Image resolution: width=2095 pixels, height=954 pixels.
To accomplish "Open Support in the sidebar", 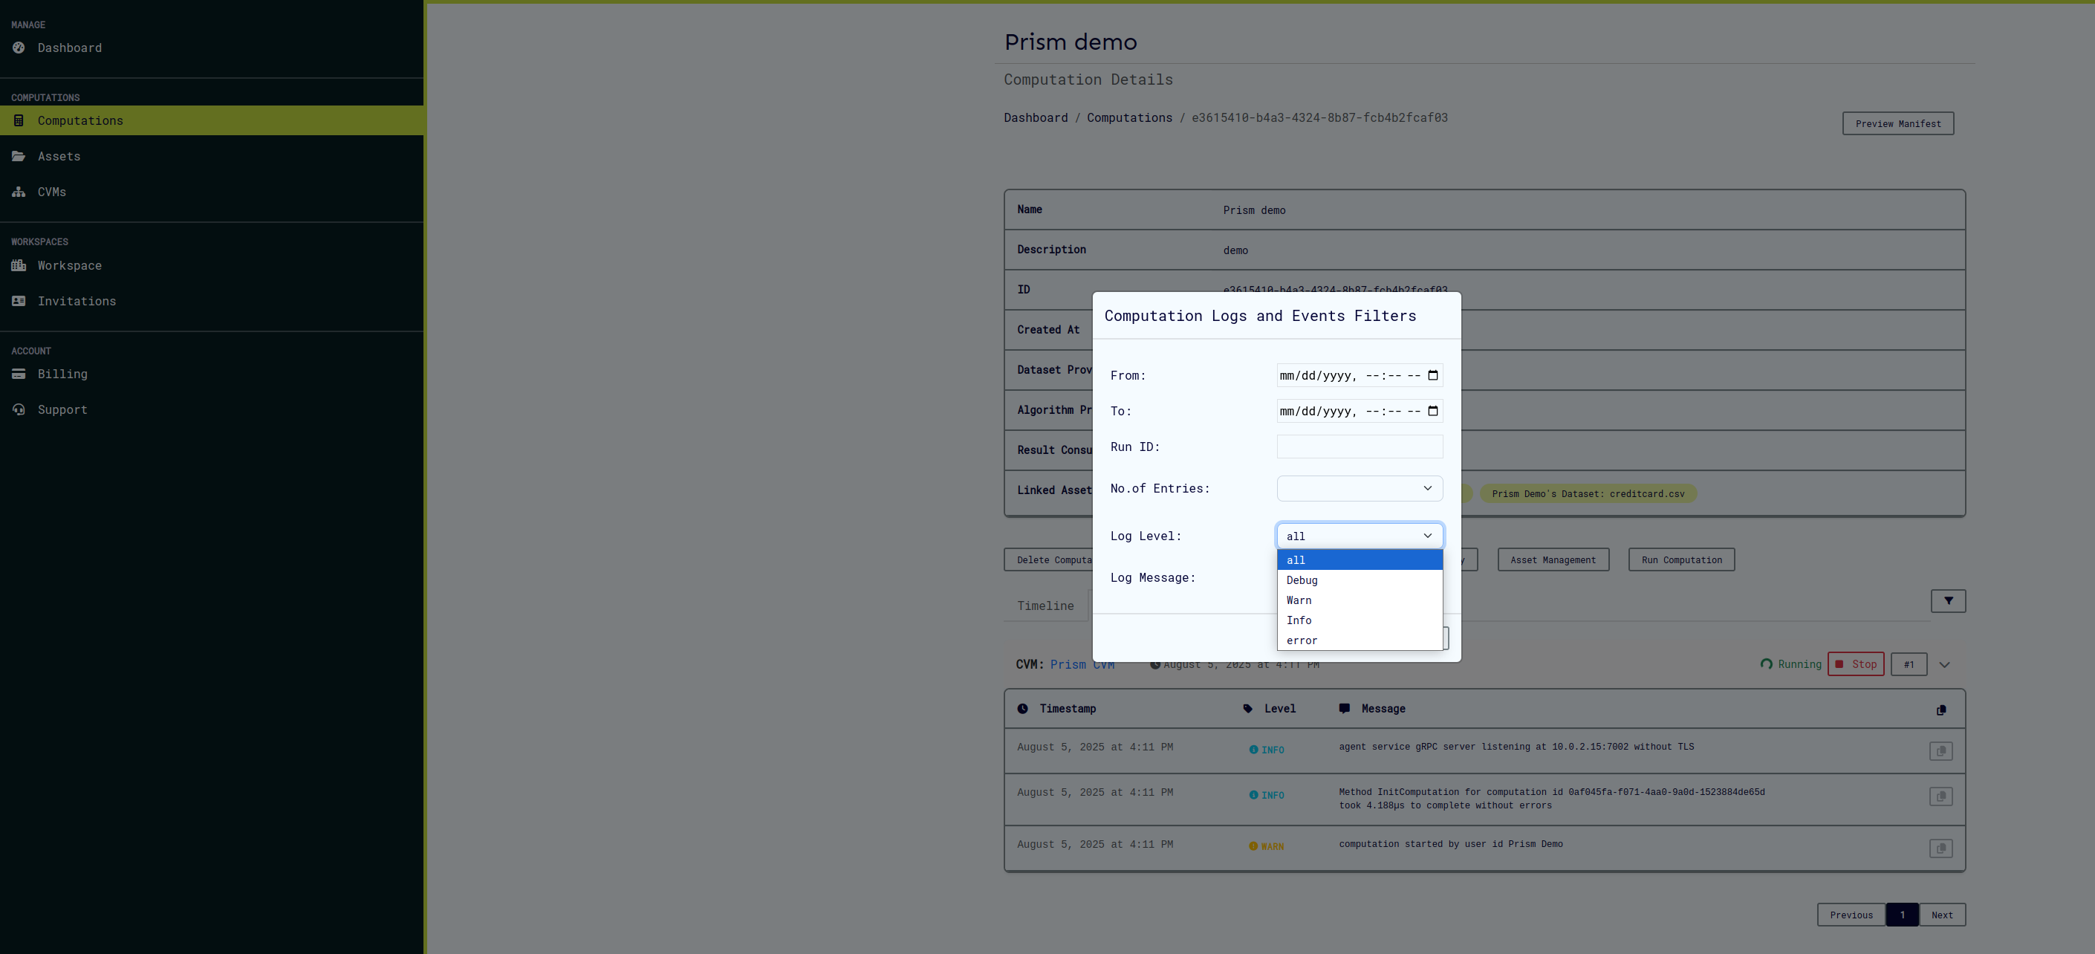I will coord(212,410).
